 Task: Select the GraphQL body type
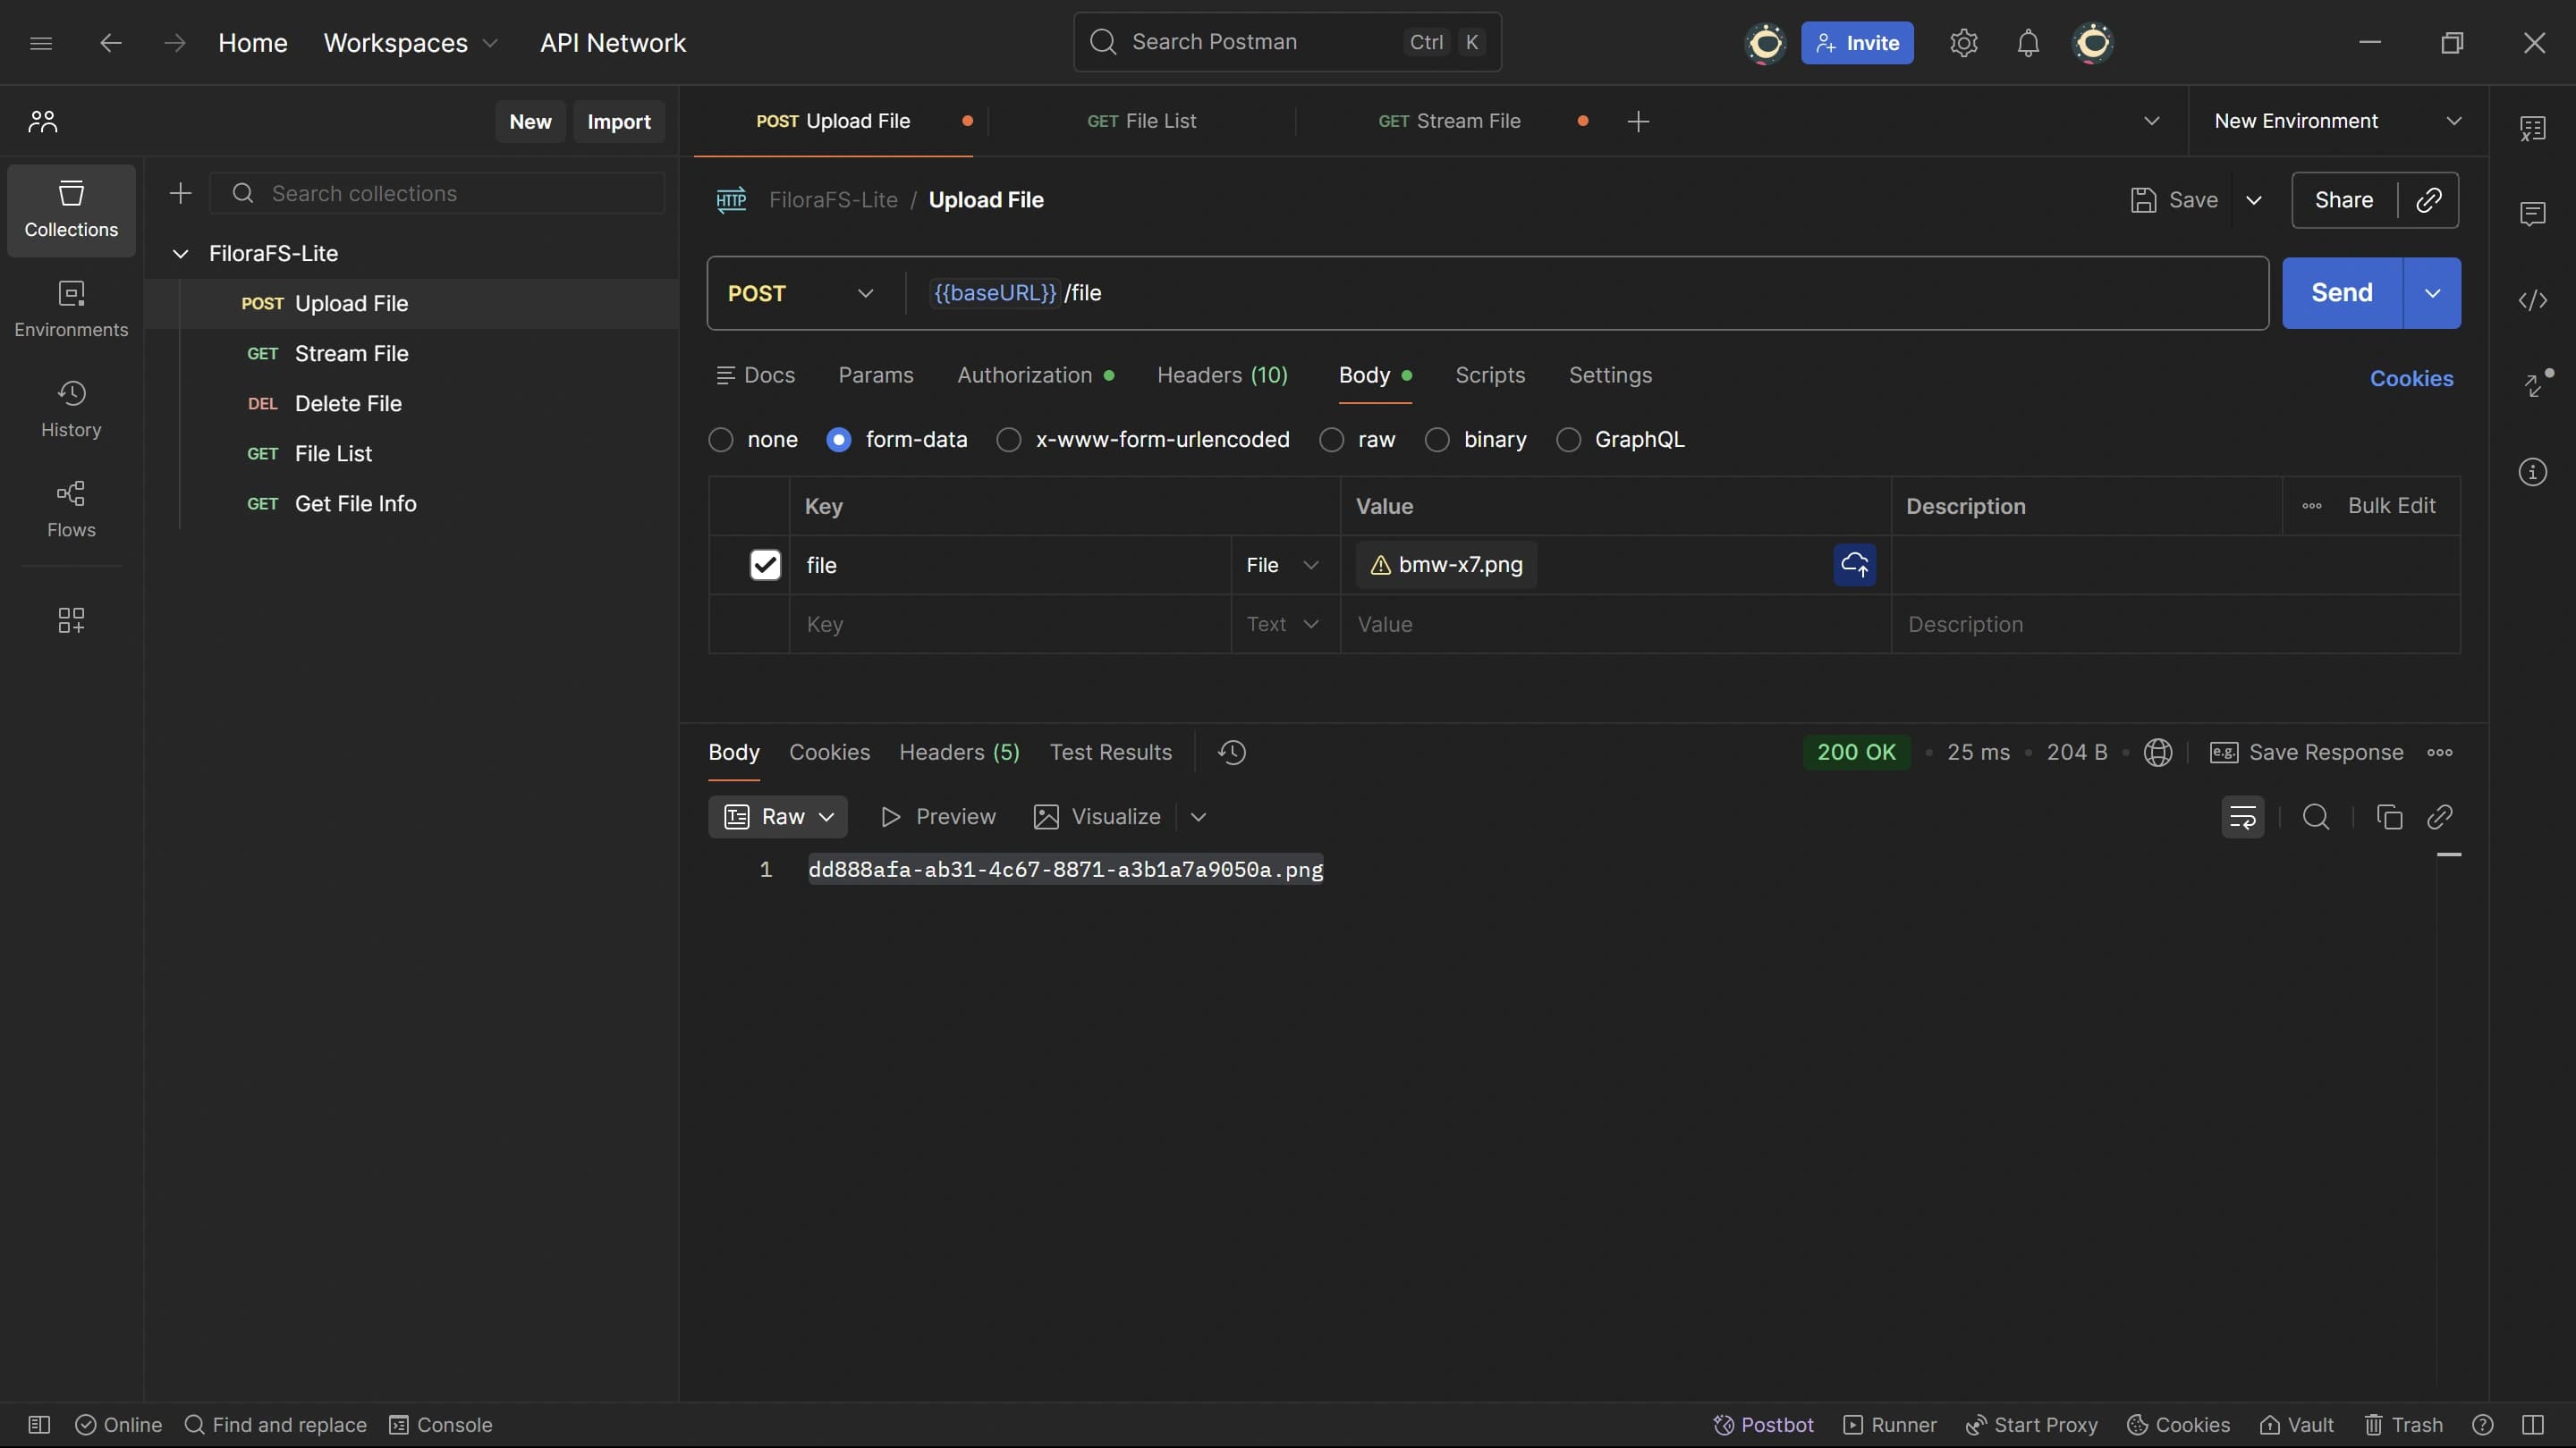pyautogui.click(x=1568, y=440)
